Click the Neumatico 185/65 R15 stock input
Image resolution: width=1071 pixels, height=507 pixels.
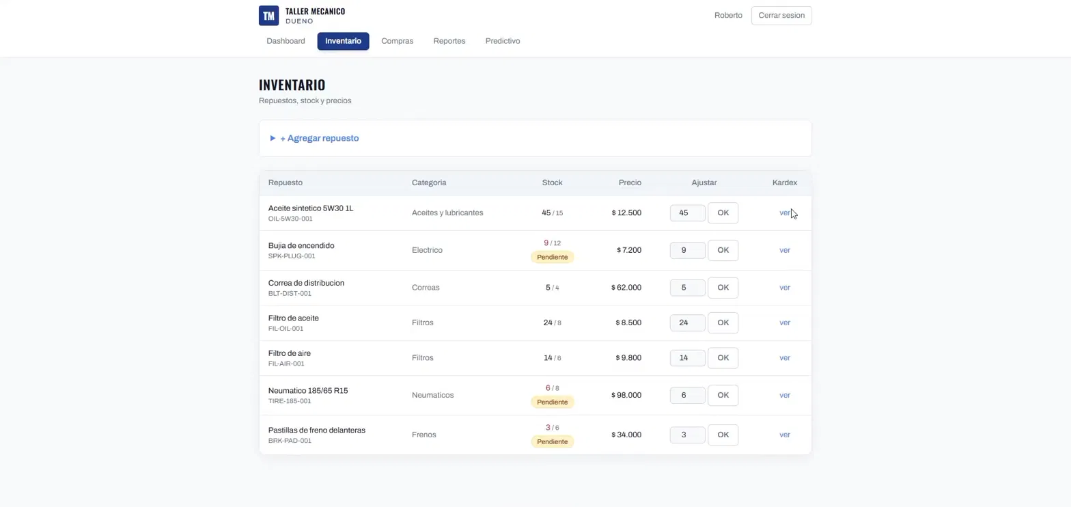(687, 395)
